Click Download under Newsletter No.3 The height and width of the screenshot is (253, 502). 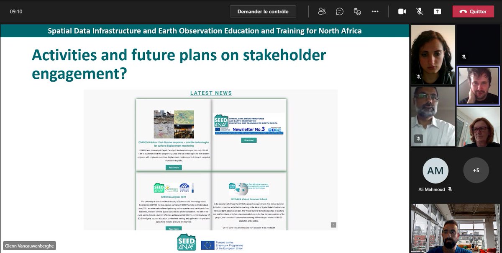coord(248,140)
